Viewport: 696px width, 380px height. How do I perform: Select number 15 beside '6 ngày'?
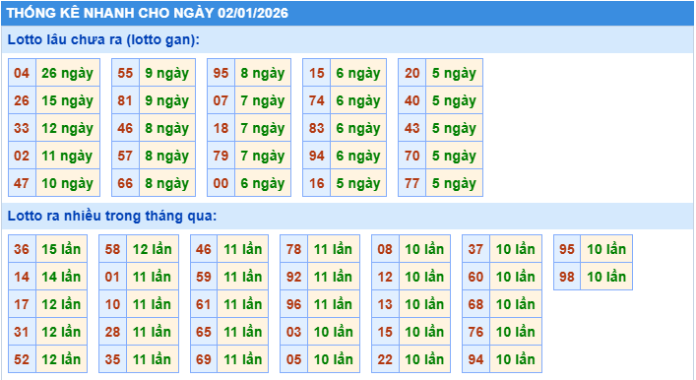coord(316,73)
